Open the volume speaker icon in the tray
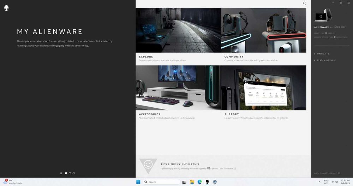Screen dimensions: 353x186 336,182
